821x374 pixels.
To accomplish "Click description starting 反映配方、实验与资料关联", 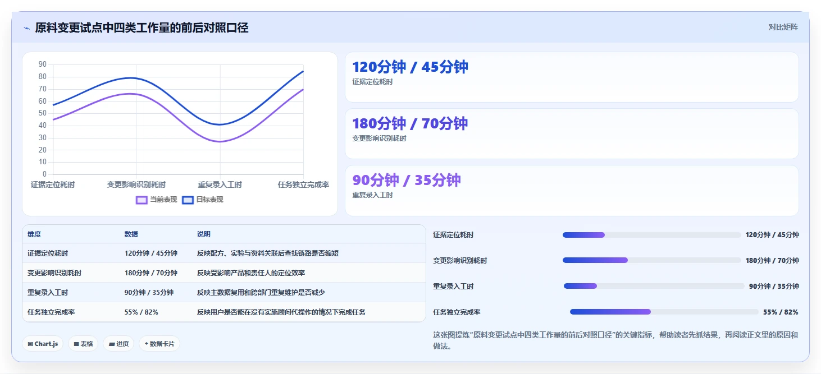I will (x=267, y=253).
